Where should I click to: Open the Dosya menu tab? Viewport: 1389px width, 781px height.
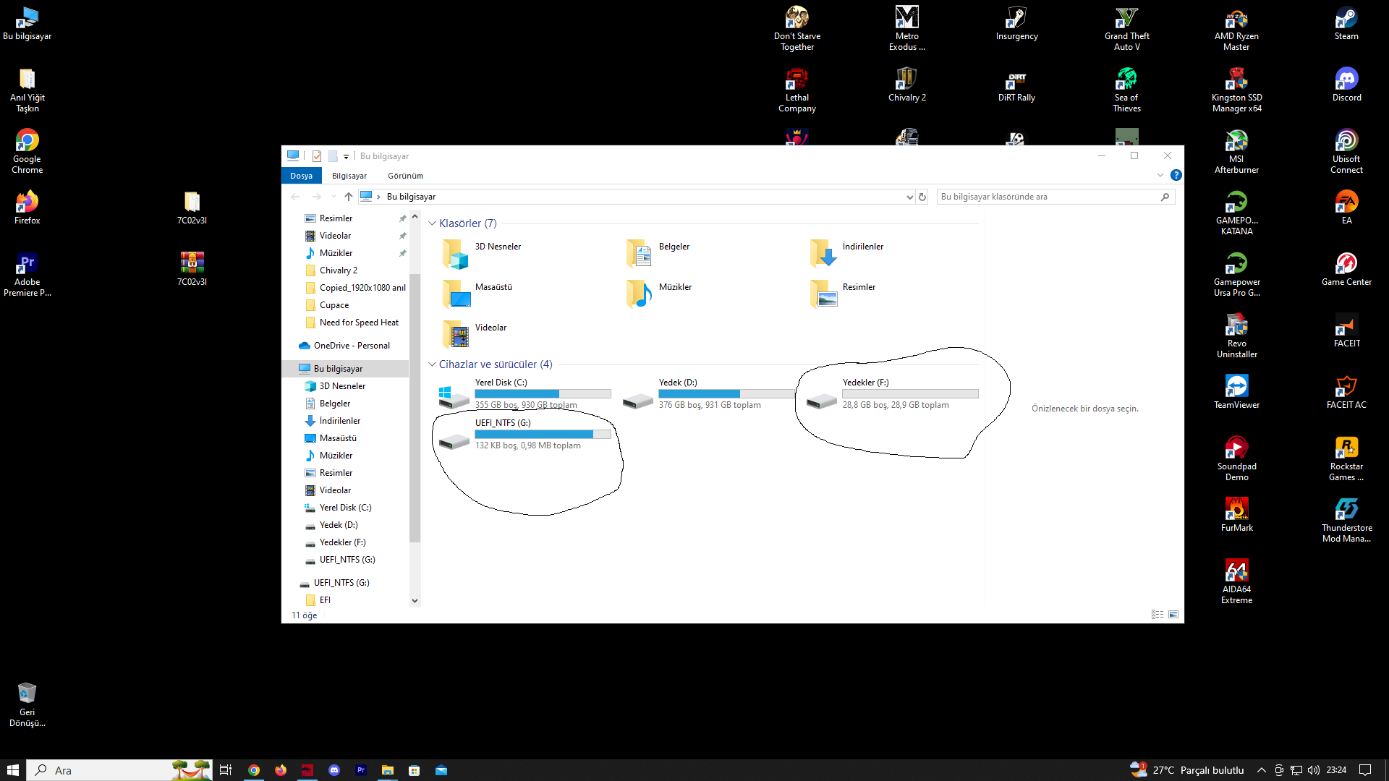(301, 176)
